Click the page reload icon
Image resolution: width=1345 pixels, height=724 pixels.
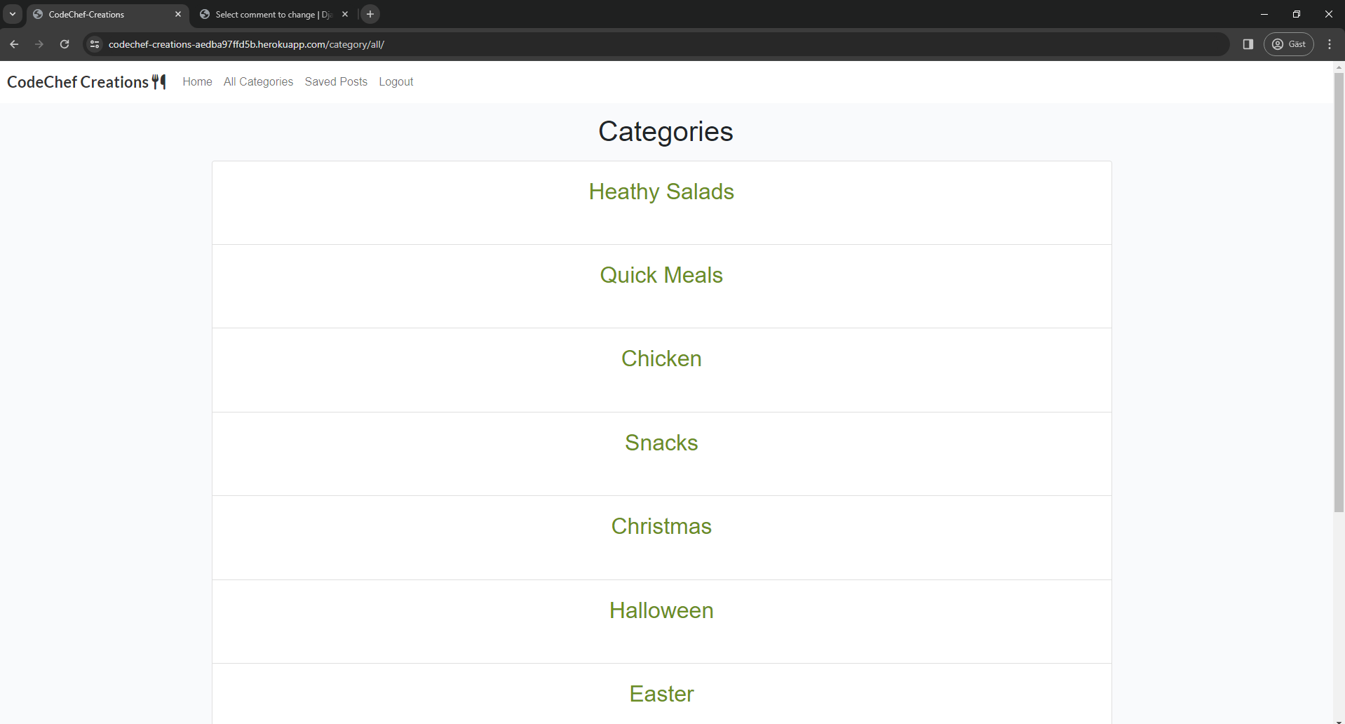click(65, 44)
